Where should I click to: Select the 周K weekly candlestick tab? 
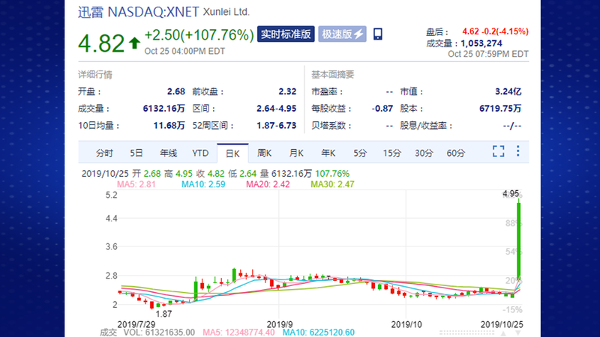point(264,154)
